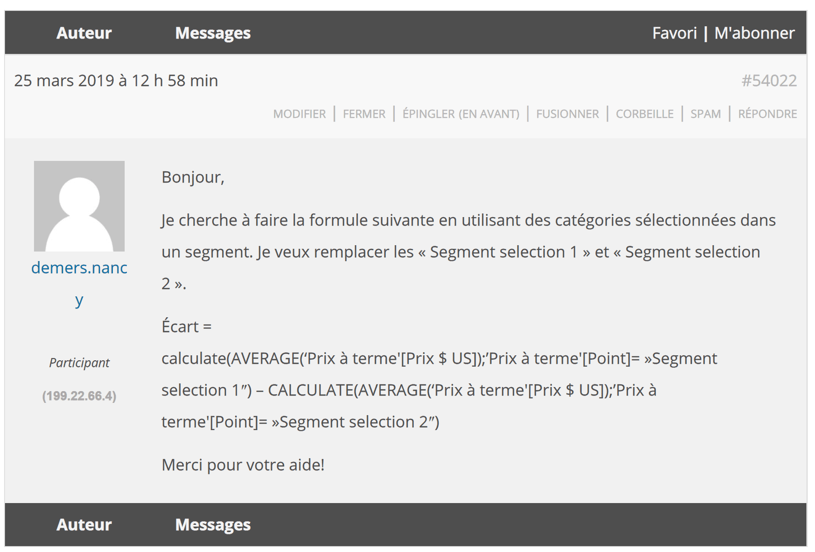This screenshot has width=815, height=552.
Task: Open the profile of demers.nancy
Action: [79, 267]
